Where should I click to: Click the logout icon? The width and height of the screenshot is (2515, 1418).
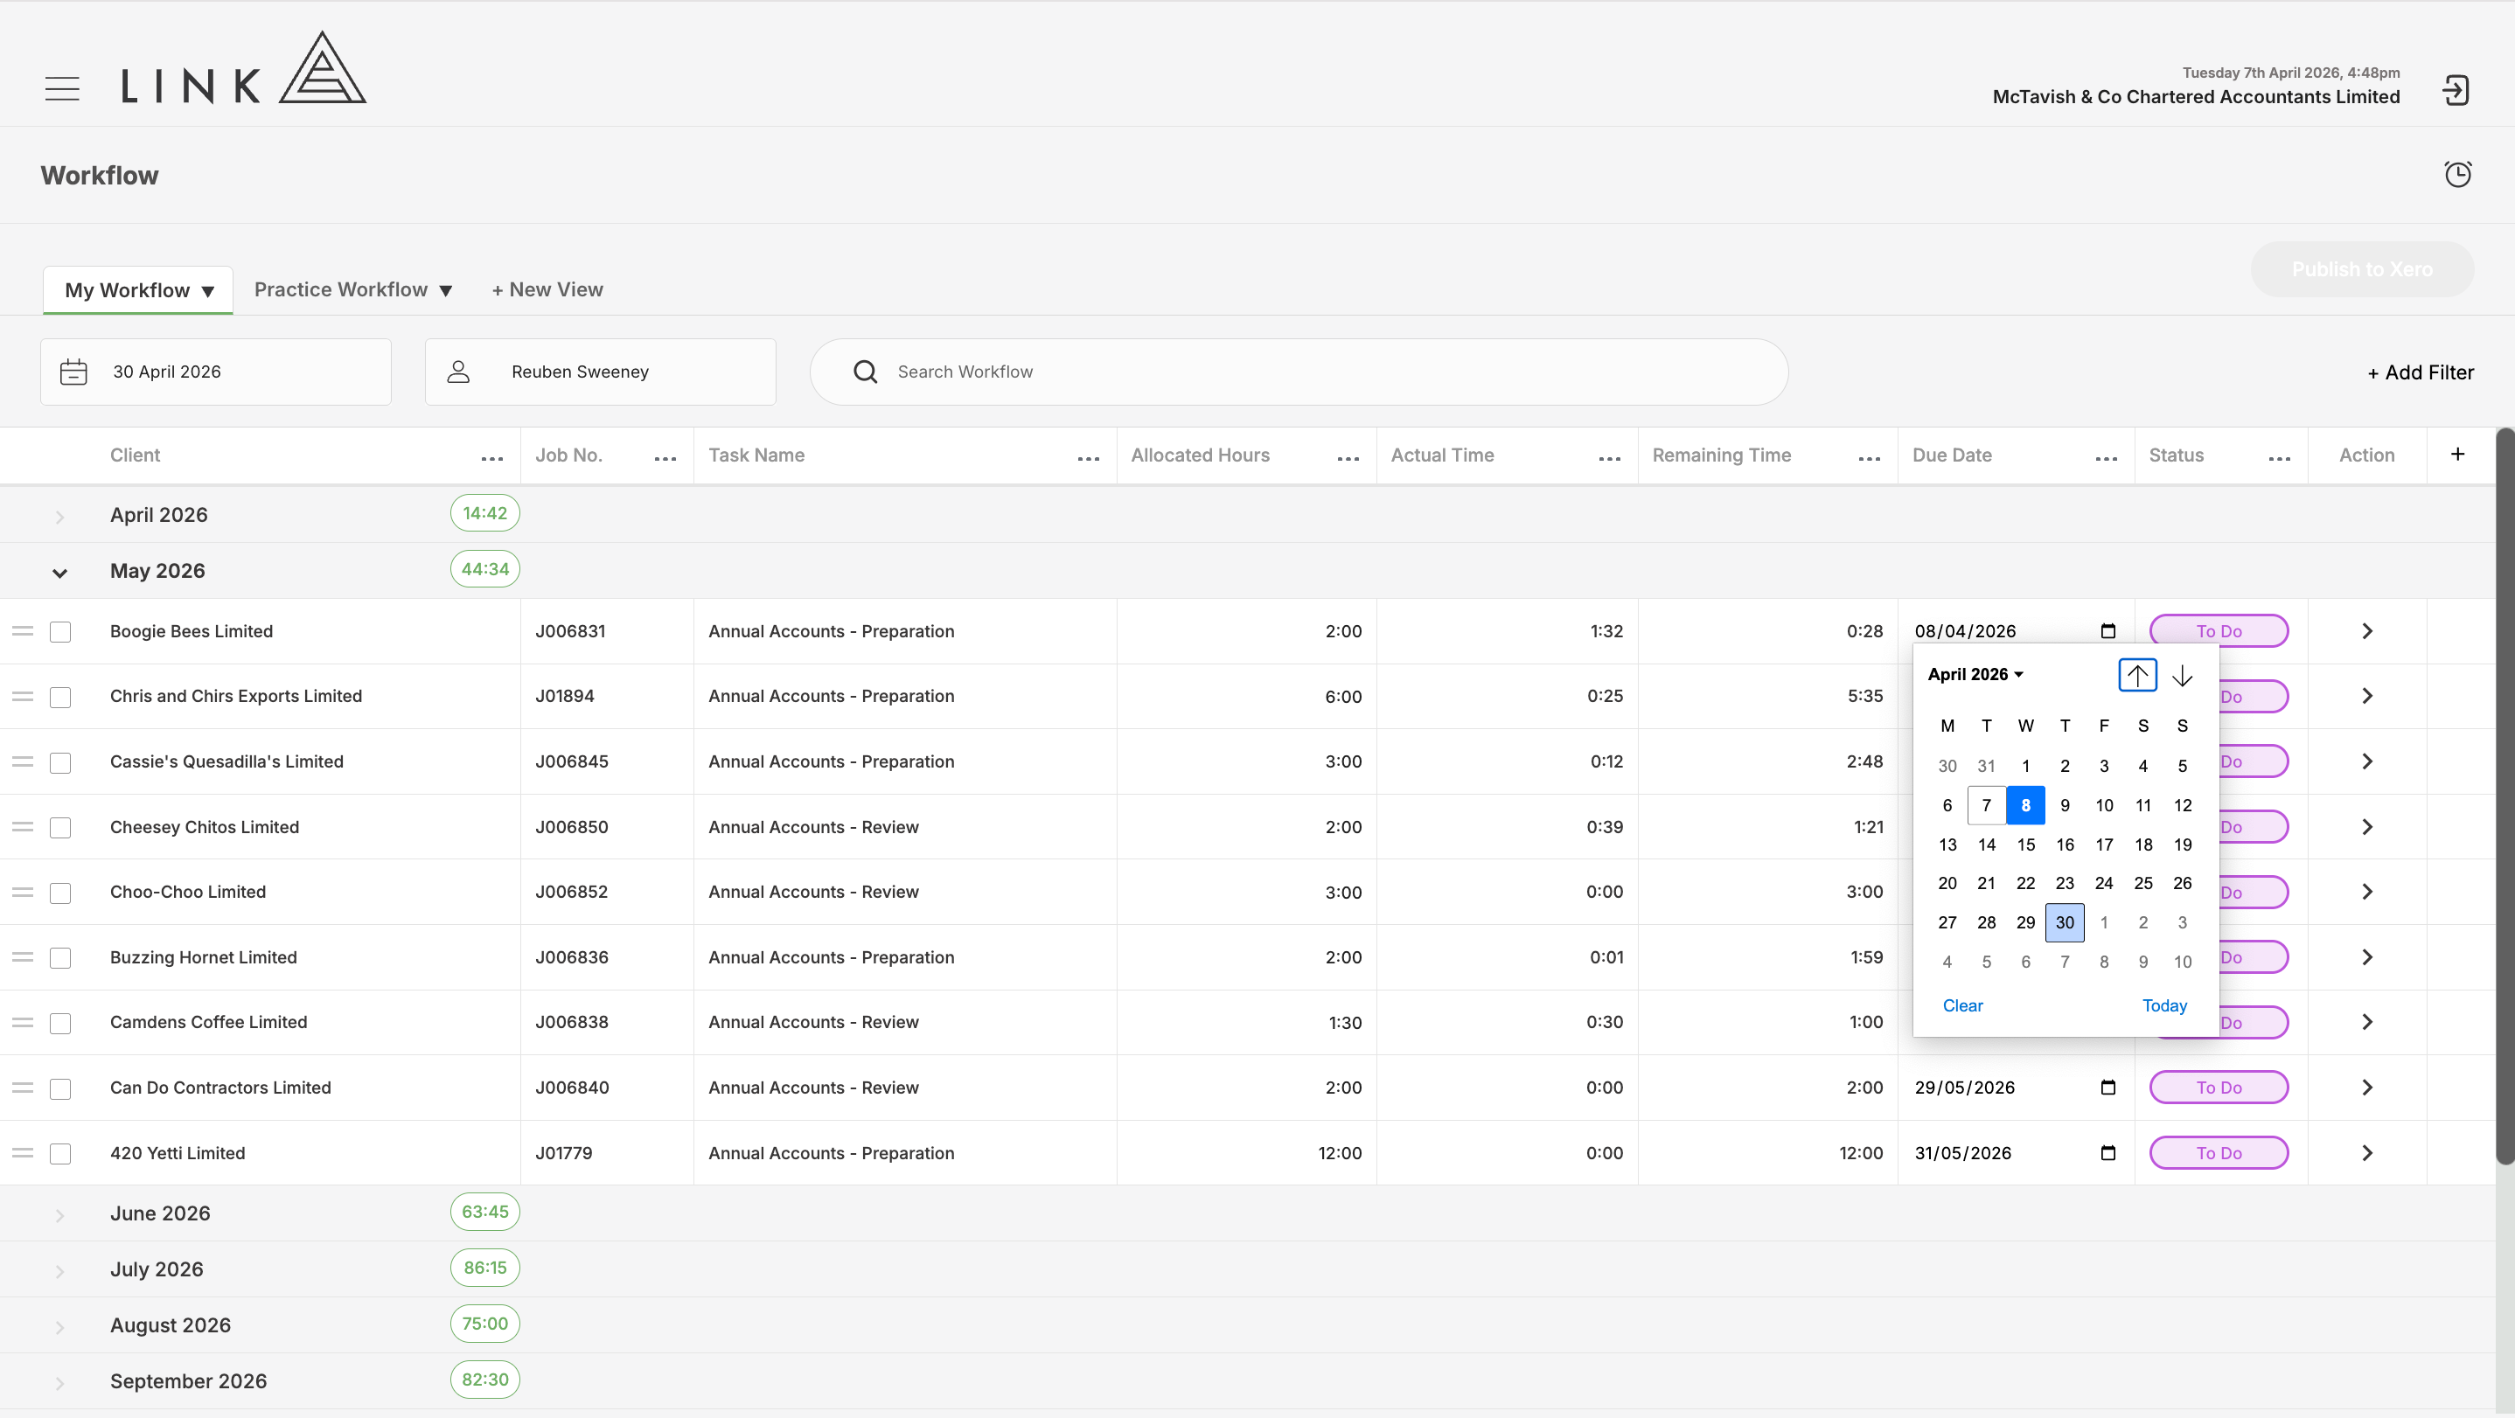[x=2456, y=90]
